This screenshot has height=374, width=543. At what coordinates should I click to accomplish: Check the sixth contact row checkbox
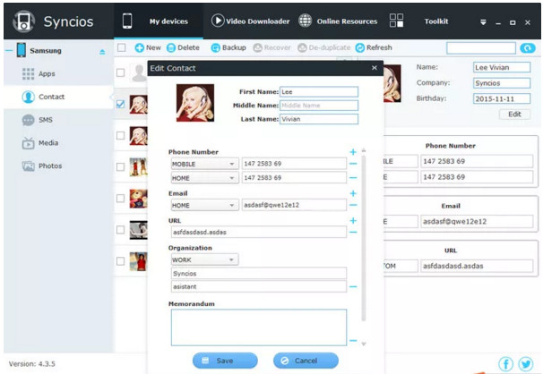click(x=120, y=230)
